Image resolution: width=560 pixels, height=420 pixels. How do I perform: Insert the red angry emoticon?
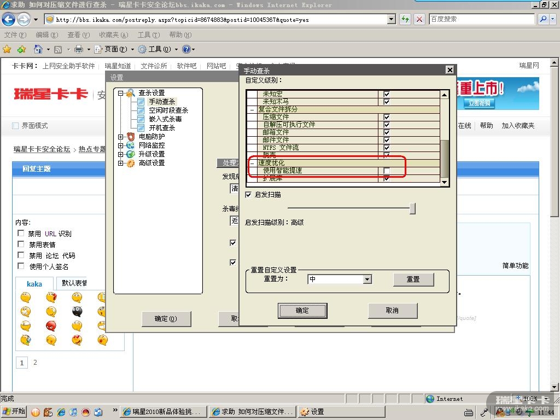51,326
